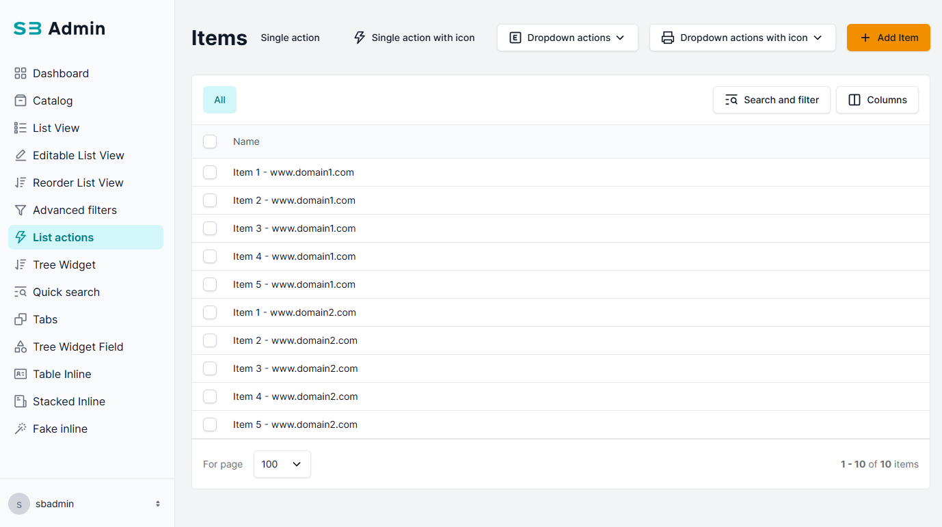Check Item 1 - www.domain1.com checkbox
Image resolution: width=942 pixels, height=527 pixels.
coord(210,172)
